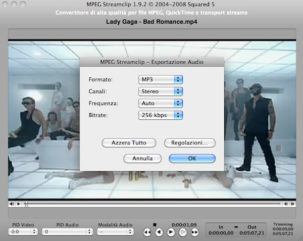Click the rewind double-arrow button
The image size is (303, 241).
point(147,232)
